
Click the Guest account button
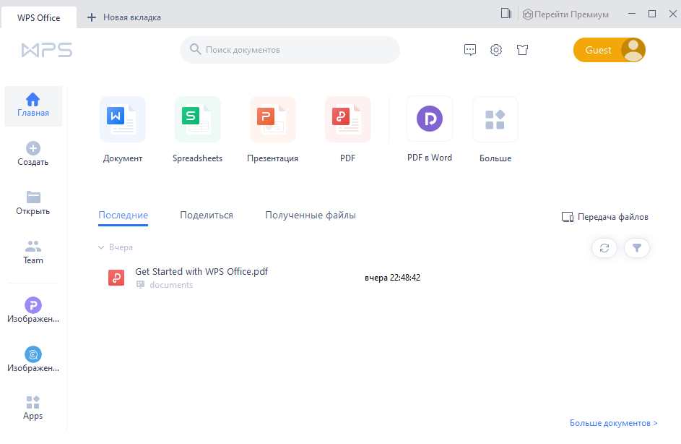(x=610, y=50)
